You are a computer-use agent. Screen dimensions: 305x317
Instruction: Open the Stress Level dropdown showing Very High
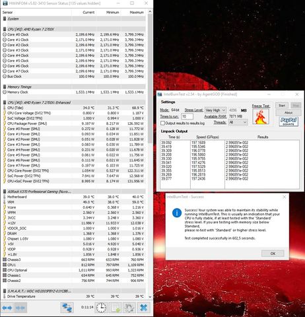tap(215, 110)
